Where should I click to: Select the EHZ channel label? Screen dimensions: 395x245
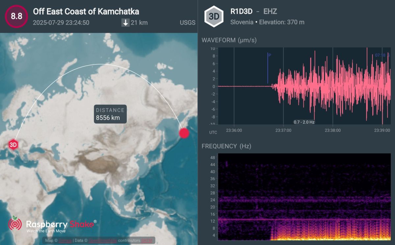tap(270, 12)
